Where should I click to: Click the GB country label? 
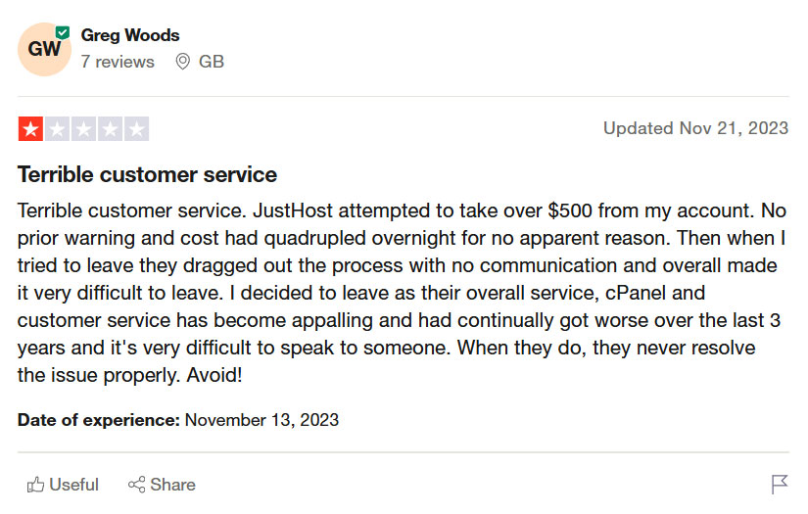[212, 62]
